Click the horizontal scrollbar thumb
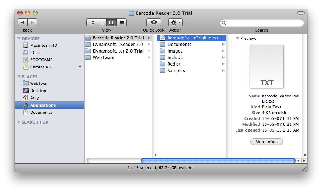The width and height of the screenshot is (322, 192). [218, 161]
